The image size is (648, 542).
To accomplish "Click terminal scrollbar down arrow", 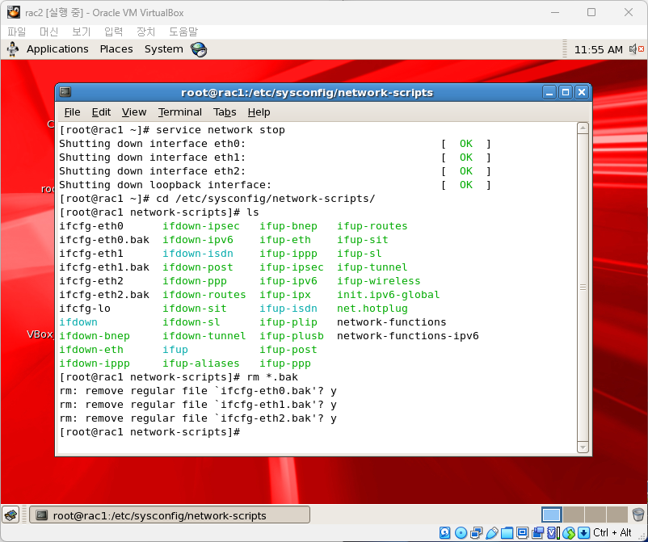I will (x=583, y=447).
